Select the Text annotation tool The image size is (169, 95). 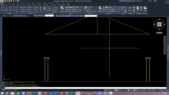(45, 8)
